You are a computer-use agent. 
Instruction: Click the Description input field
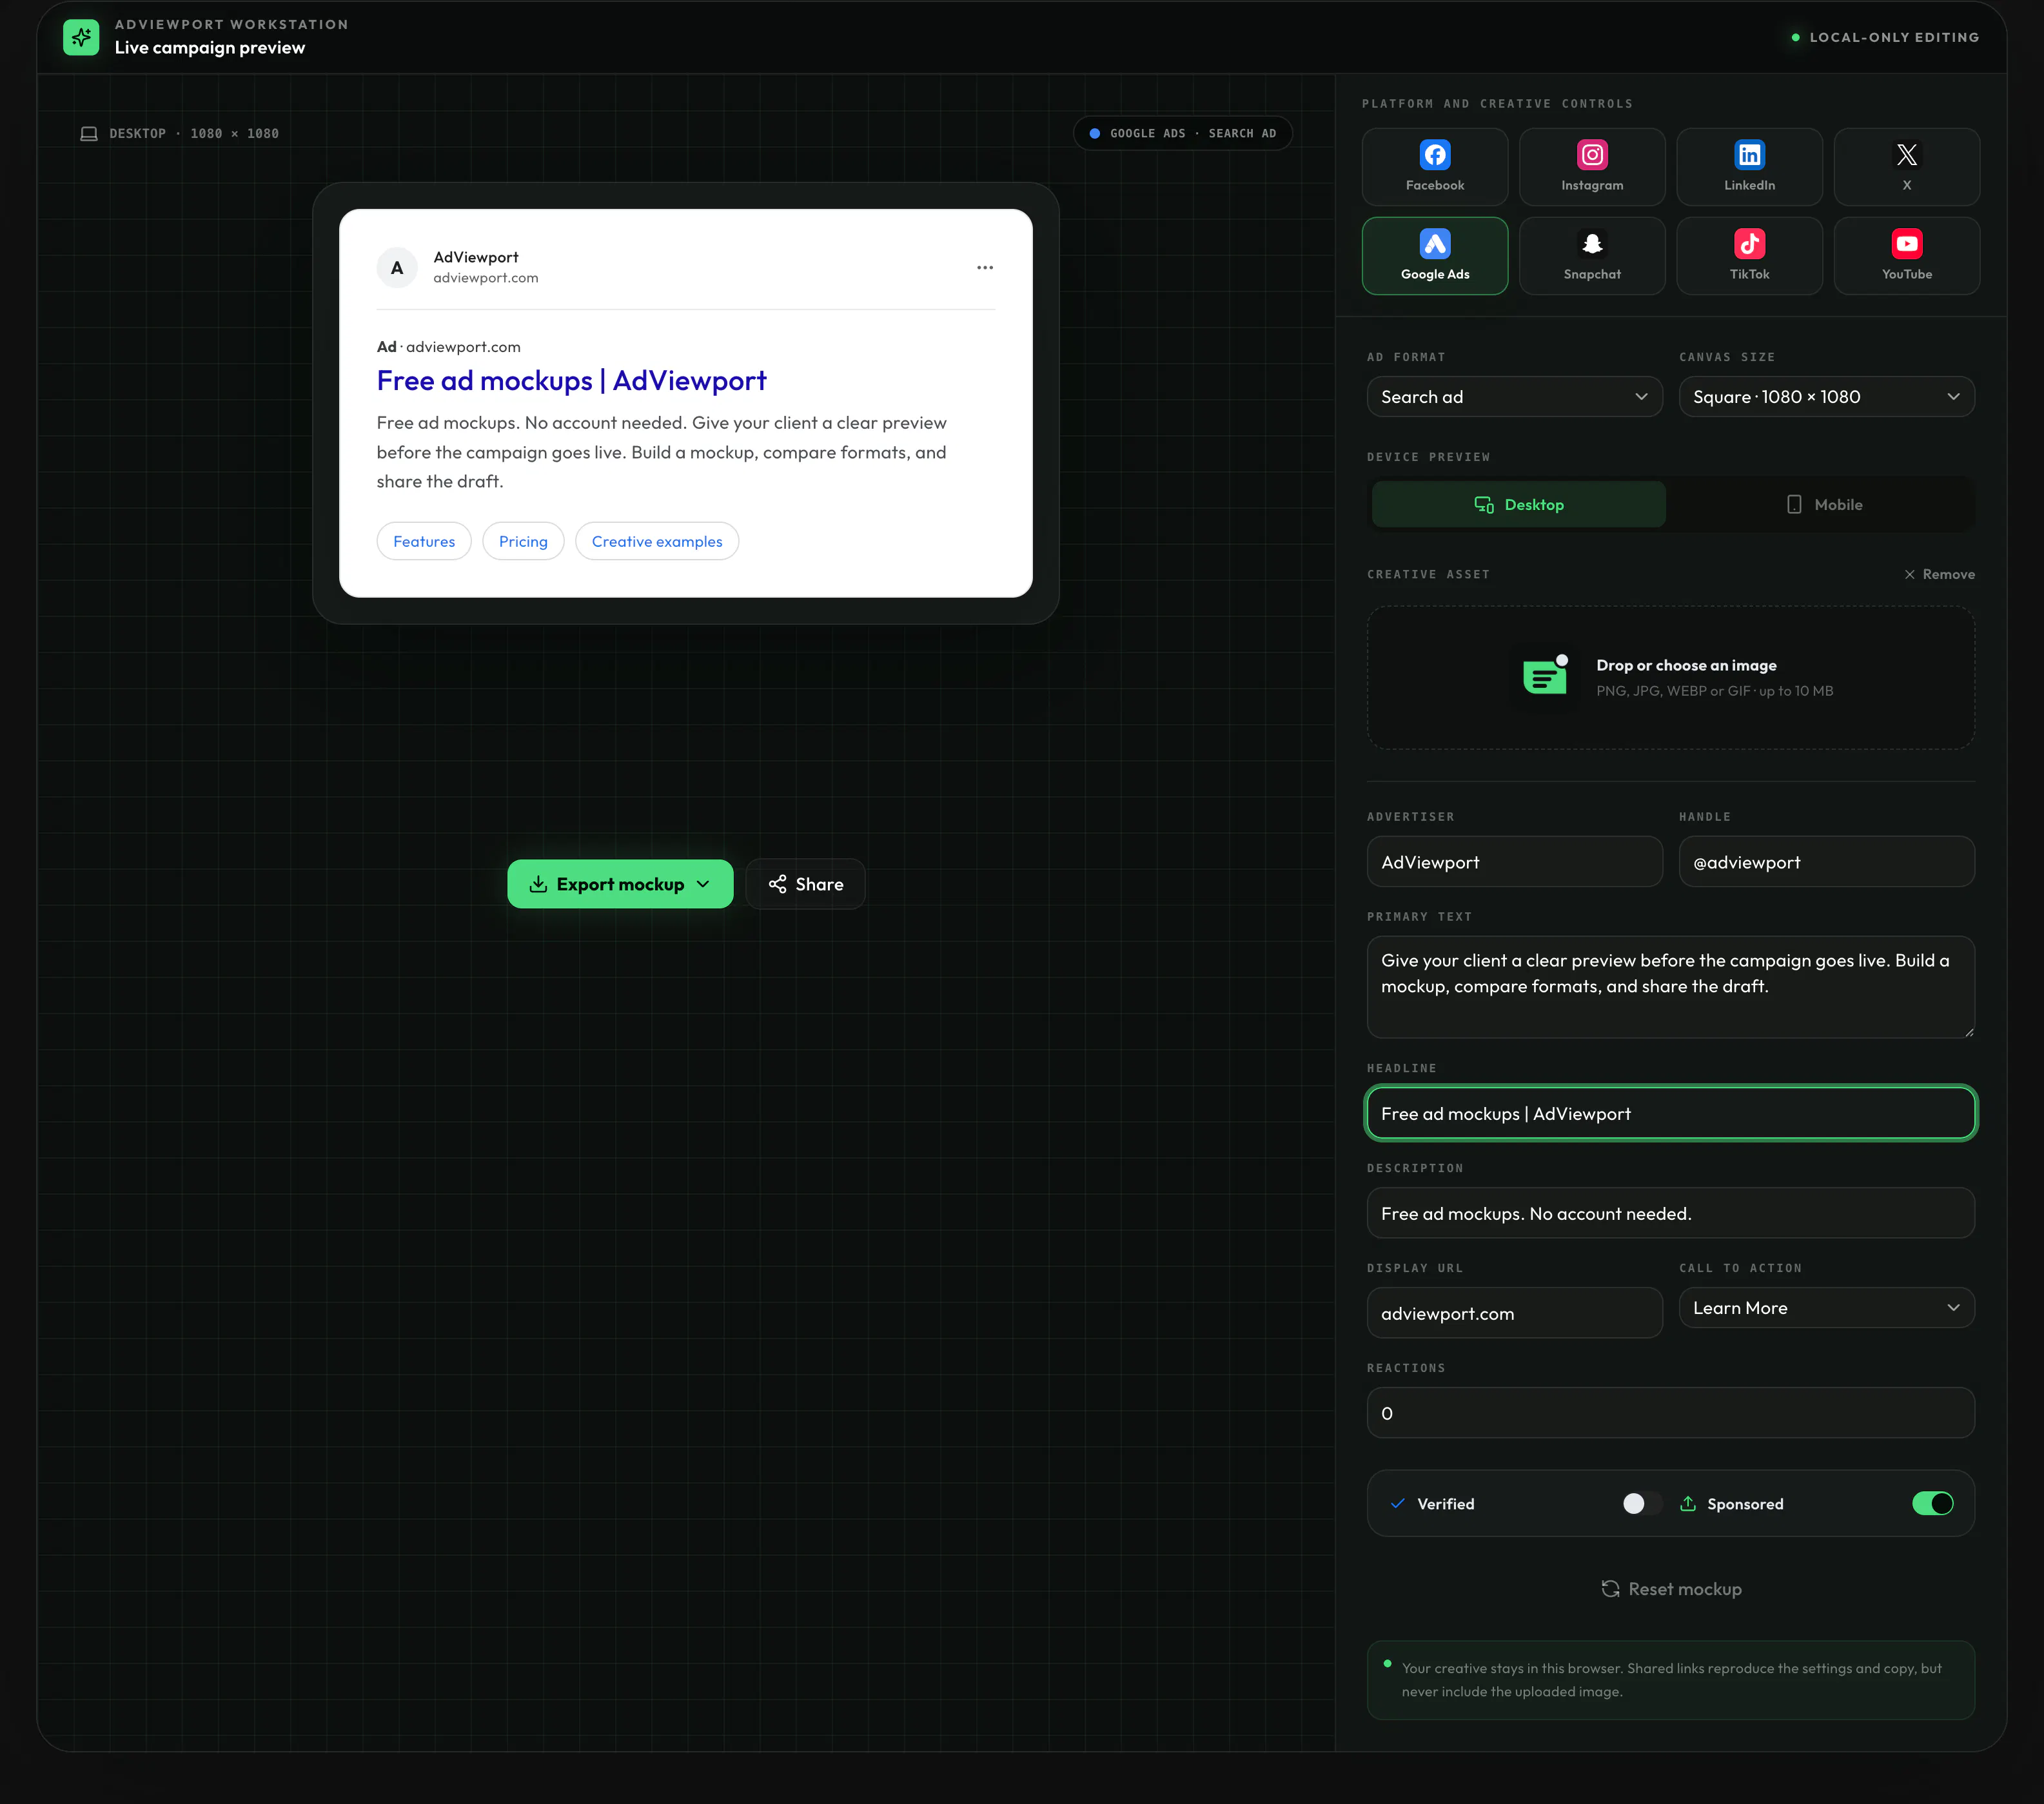(x=1670, y=1212)
